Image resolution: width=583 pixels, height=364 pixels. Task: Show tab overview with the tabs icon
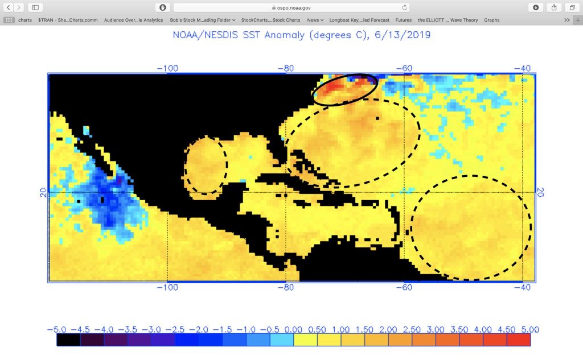(x=572, y=7)
